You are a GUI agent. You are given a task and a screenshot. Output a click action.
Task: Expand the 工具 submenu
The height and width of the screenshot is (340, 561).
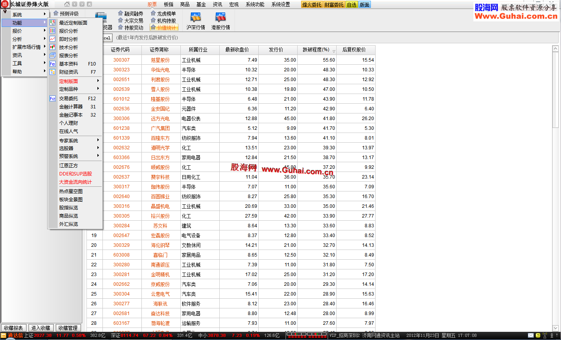(24, 64)
